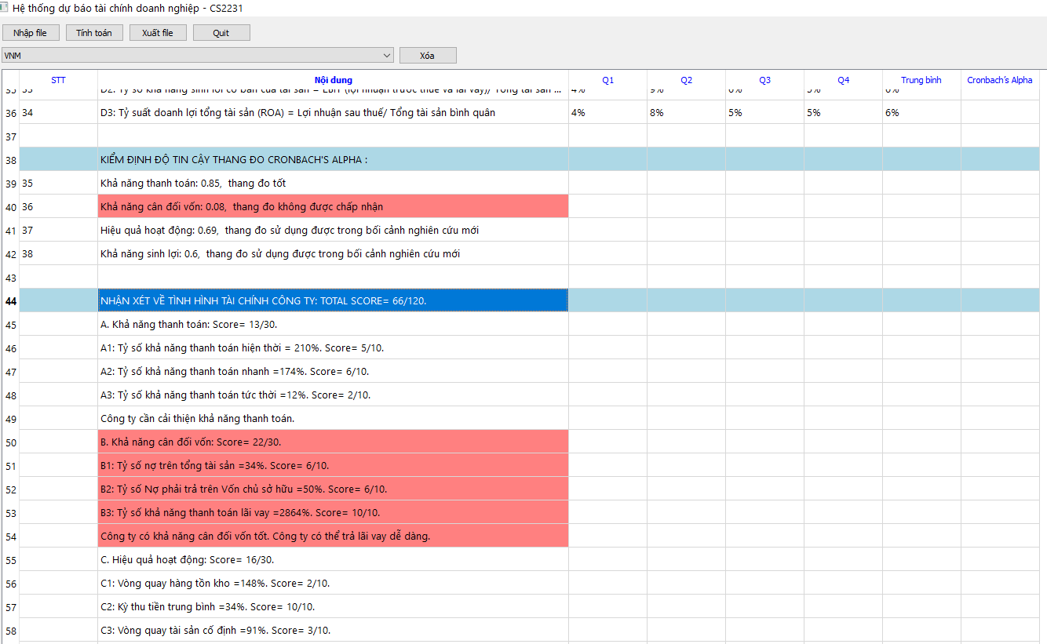Select 'Công ty cần cải thiện khả năng thanh toán'

(334, 418)
